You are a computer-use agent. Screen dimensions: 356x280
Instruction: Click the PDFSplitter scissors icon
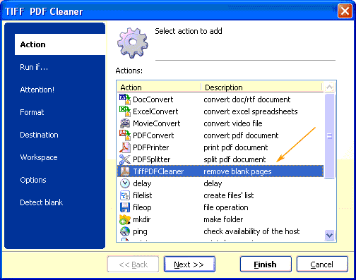[125, 159]
